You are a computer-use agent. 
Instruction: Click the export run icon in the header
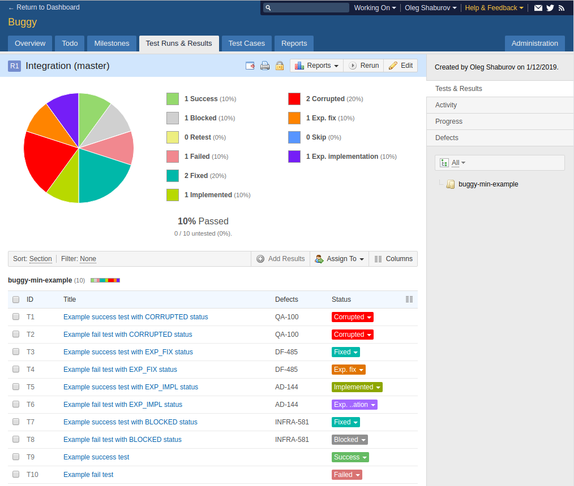[x=250, y=66]
